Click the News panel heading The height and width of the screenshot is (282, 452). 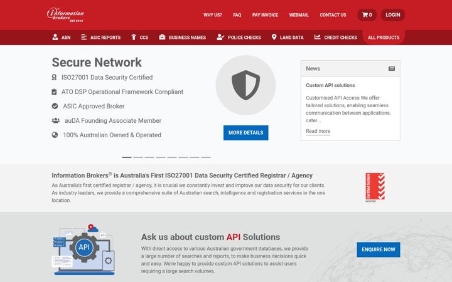tap(313, 68)
